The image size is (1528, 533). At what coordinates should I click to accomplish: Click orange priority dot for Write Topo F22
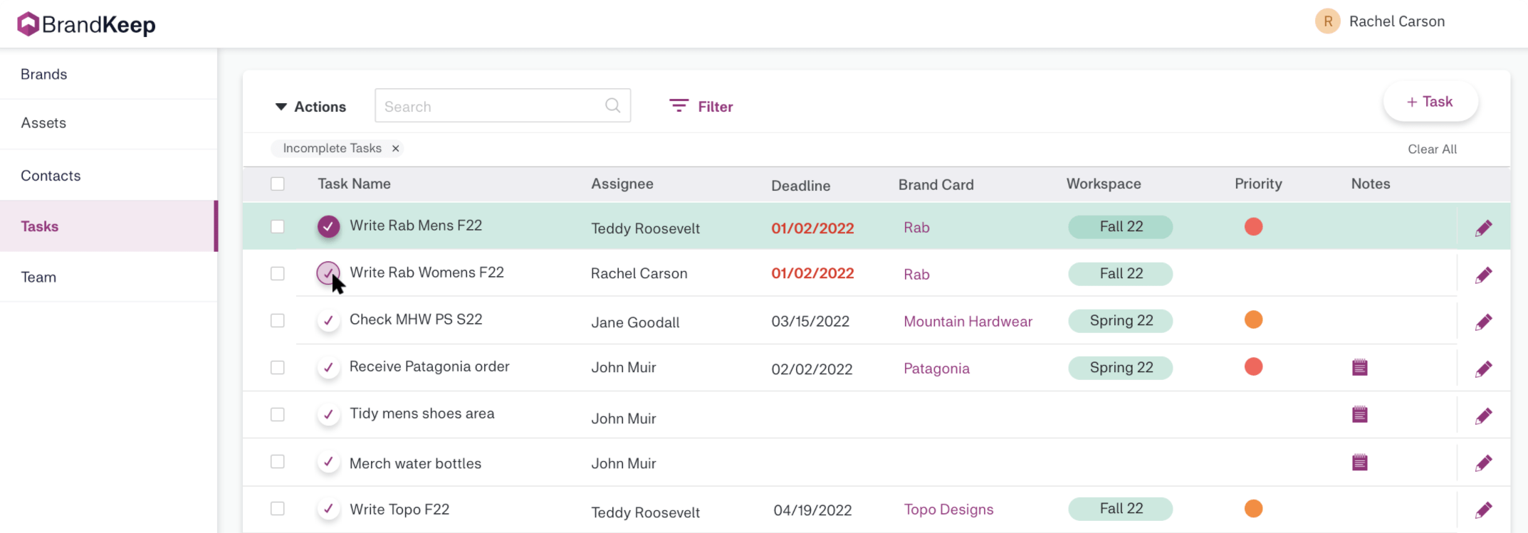[x=1253, y=508]
